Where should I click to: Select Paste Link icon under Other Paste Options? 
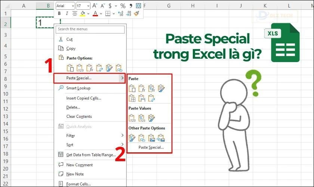[142, 138]
